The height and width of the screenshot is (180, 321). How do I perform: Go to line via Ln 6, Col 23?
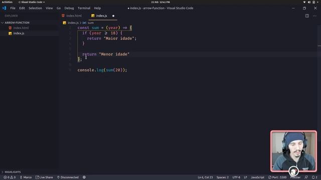(x=205, y=177)
